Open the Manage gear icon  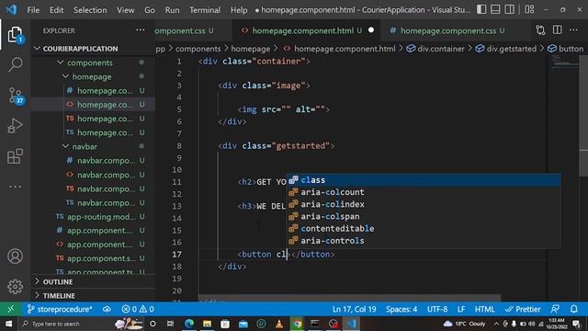[15, 286]
